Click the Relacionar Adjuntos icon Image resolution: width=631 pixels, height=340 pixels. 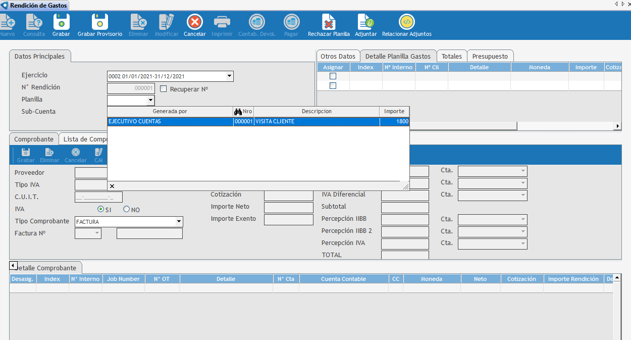click(406, 23)
